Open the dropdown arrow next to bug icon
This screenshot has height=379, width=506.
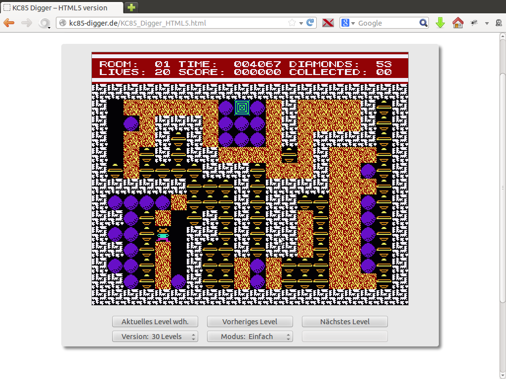[x=487, y=23]
